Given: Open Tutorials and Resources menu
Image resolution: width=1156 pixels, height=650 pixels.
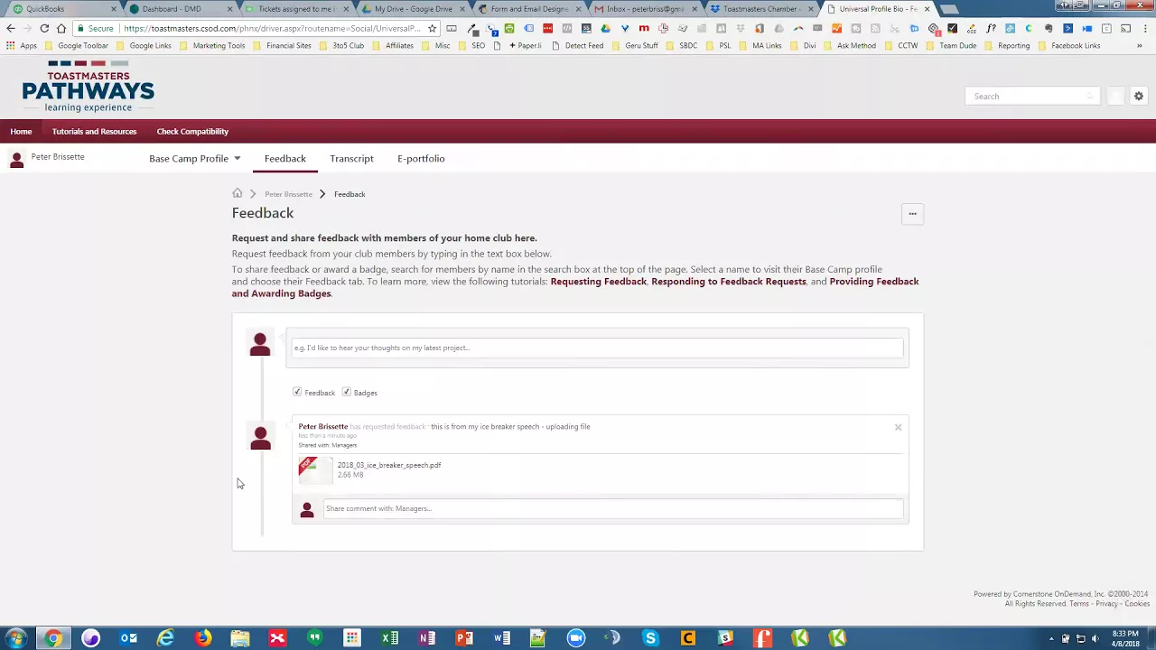Looking at the screenshot, I should [94, 132].
